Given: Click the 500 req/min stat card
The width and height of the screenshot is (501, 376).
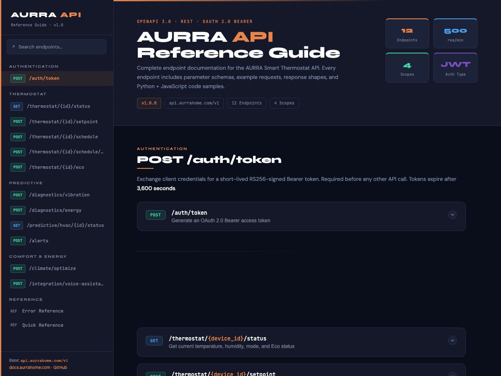Looking at the screenshot, I should [455, 33].
